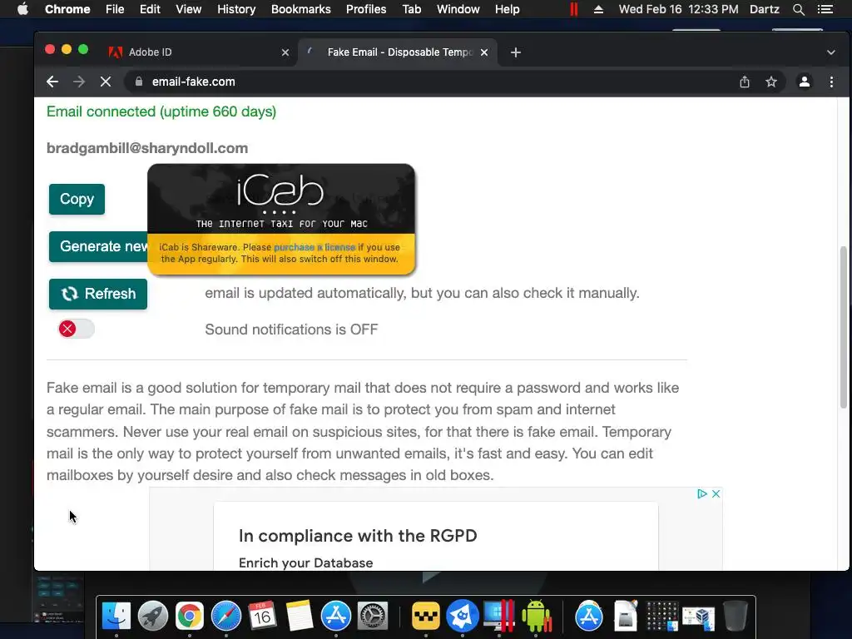This screenshot has width=852, height=639.
Task: Refresh the mailbox manually
Action: point(98,294)
